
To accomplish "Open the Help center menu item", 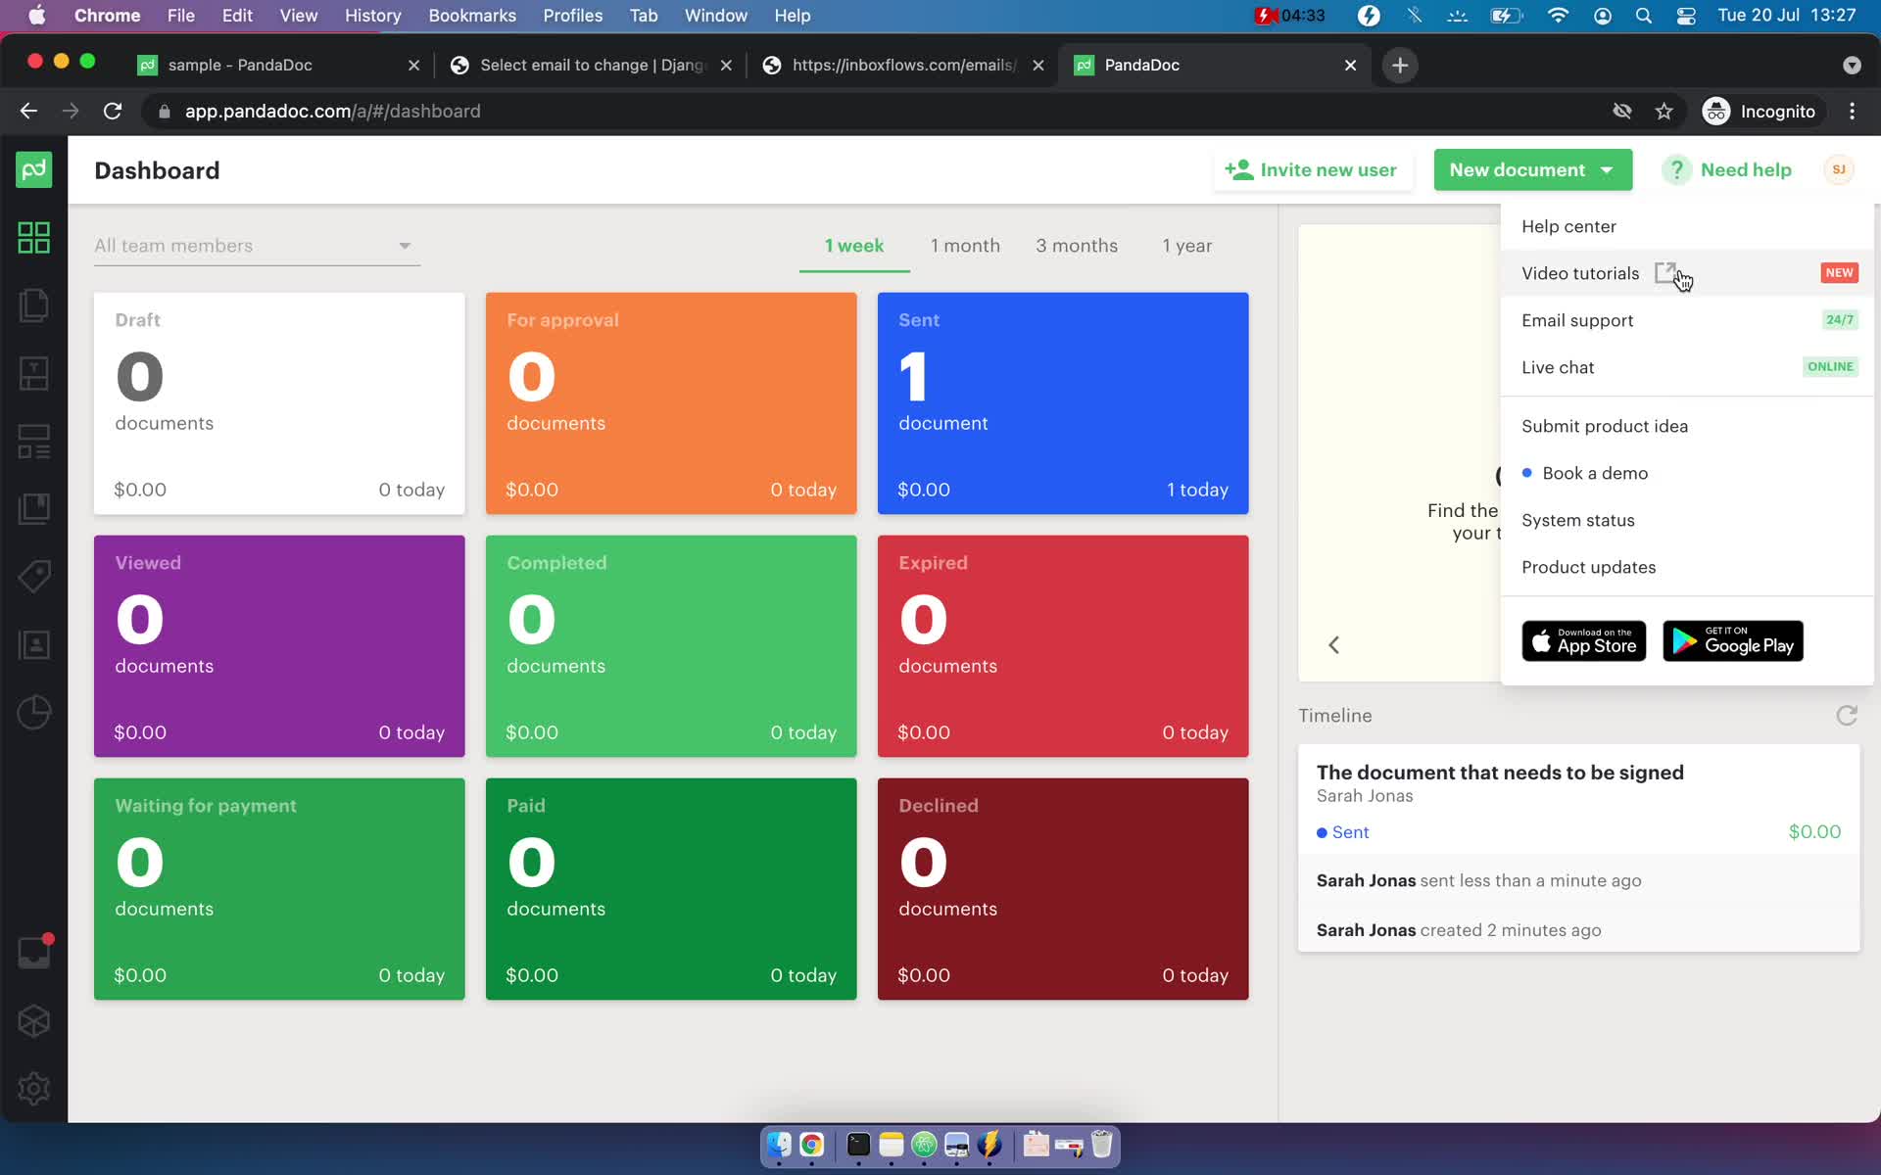I will coord(1568,224).
